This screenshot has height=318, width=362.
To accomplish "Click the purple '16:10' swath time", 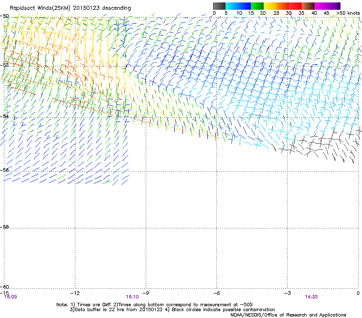I will point(132,297).
